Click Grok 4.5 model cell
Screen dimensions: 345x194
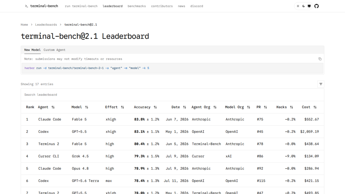tap(80, 156)
